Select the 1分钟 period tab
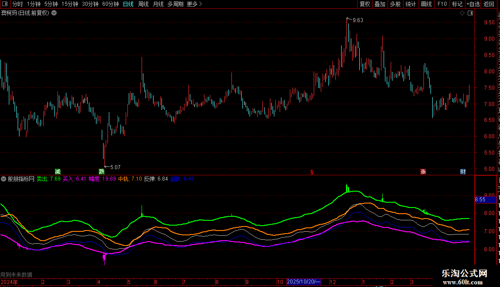The height and width of the screenshot is (287, 500). [34, 4]
